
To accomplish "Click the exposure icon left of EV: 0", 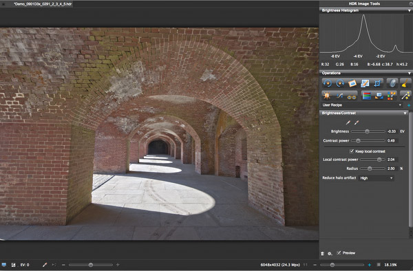I will 14,265.
